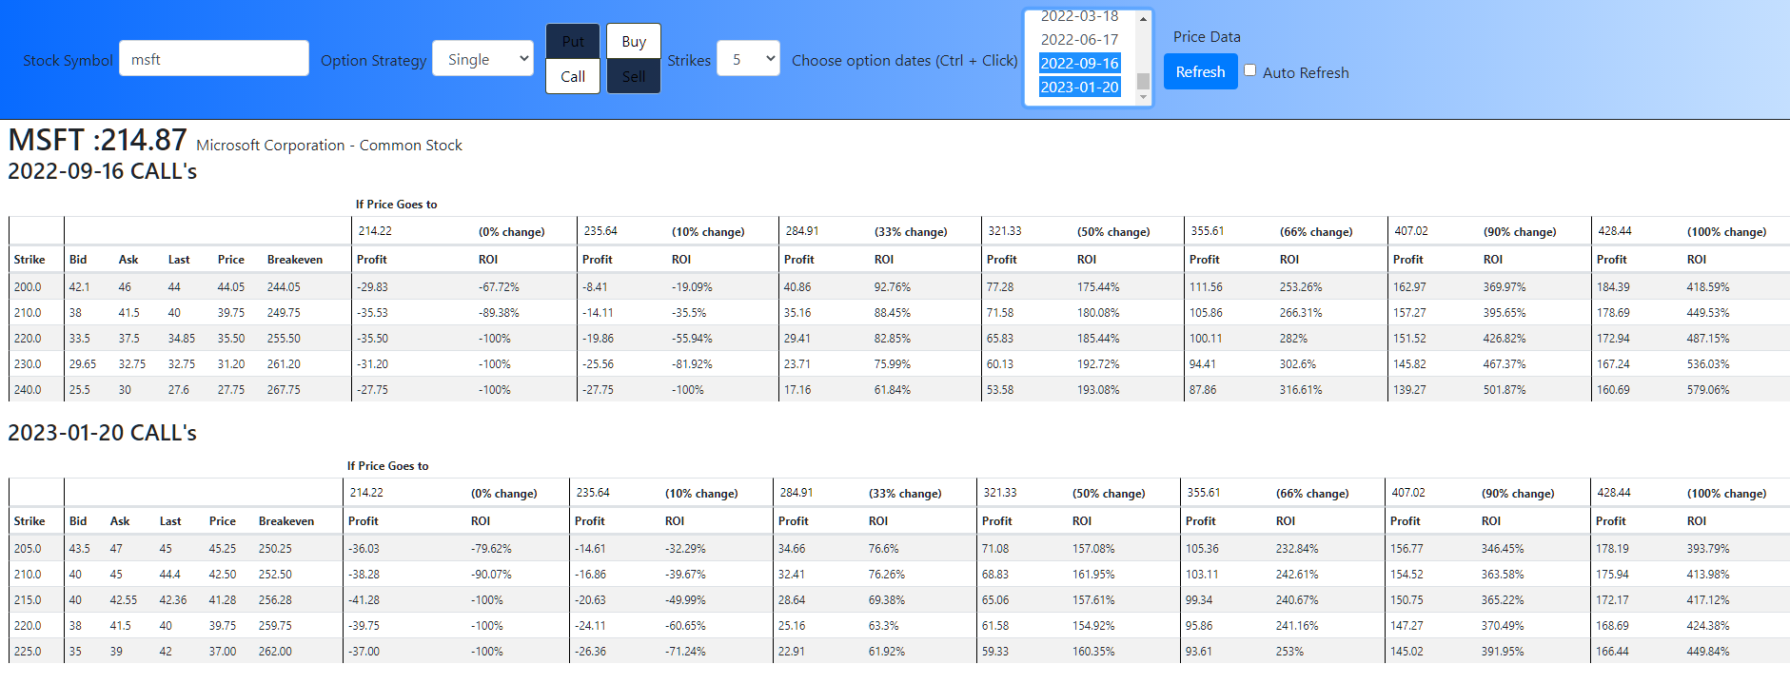
Task: Select the Put toggle button
Action: pyautogui.click(x=573, y=41)
